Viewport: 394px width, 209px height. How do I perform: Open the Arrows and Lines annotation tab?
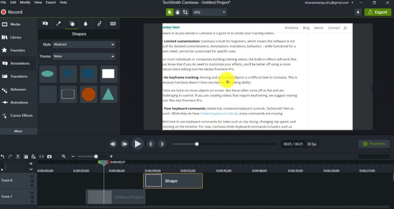tap(58, 23)
